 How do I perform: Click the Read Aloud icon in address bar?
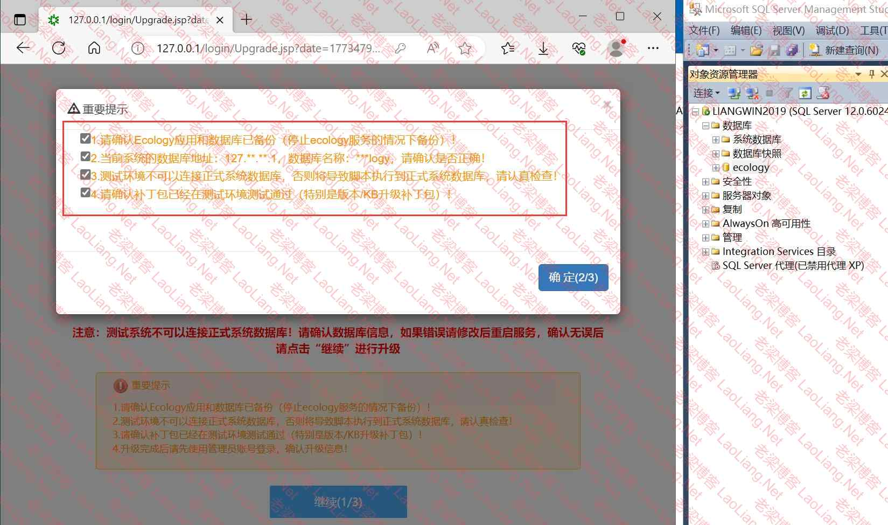pos(432,49)
